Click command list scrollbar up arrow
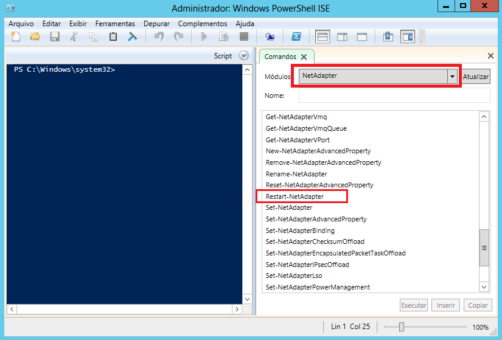502x340 pixels. tap(484, 117)
